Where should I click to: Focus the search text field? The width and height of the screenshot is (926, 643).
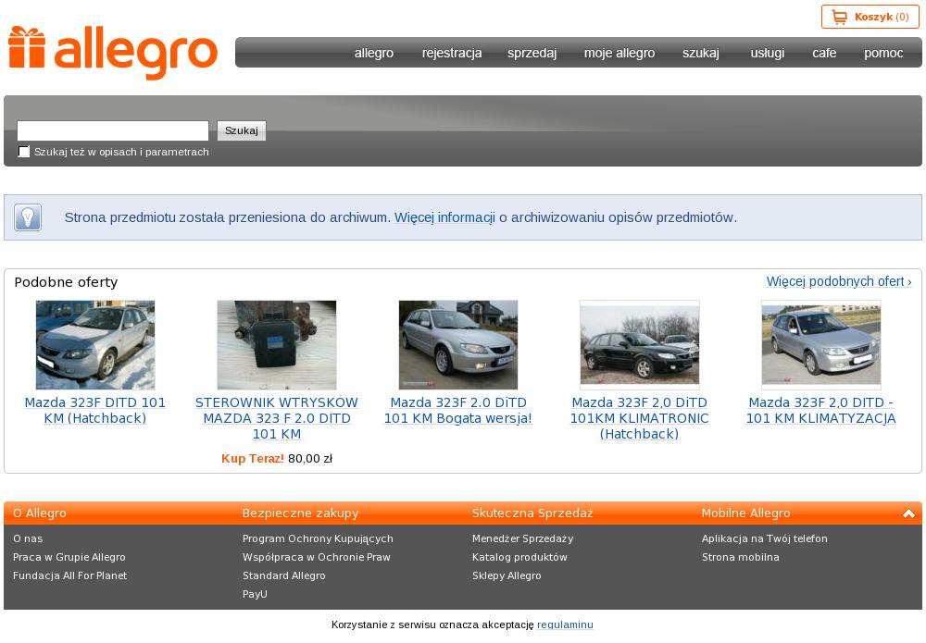click(113, 130)
